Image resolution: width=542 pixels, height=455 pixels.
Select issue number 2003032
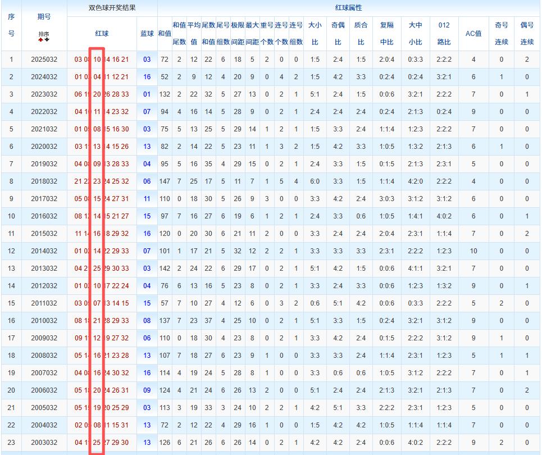click(x=44, y=442)
